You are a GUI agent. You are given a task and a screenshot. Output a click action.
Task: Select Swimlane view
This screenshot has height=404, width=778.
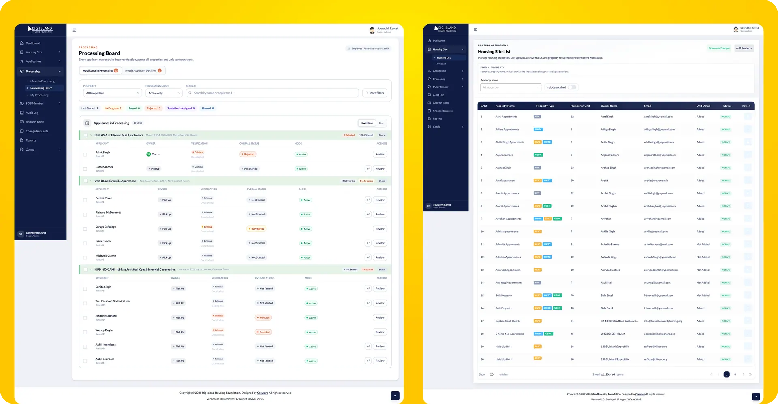[x=367, y=123]
